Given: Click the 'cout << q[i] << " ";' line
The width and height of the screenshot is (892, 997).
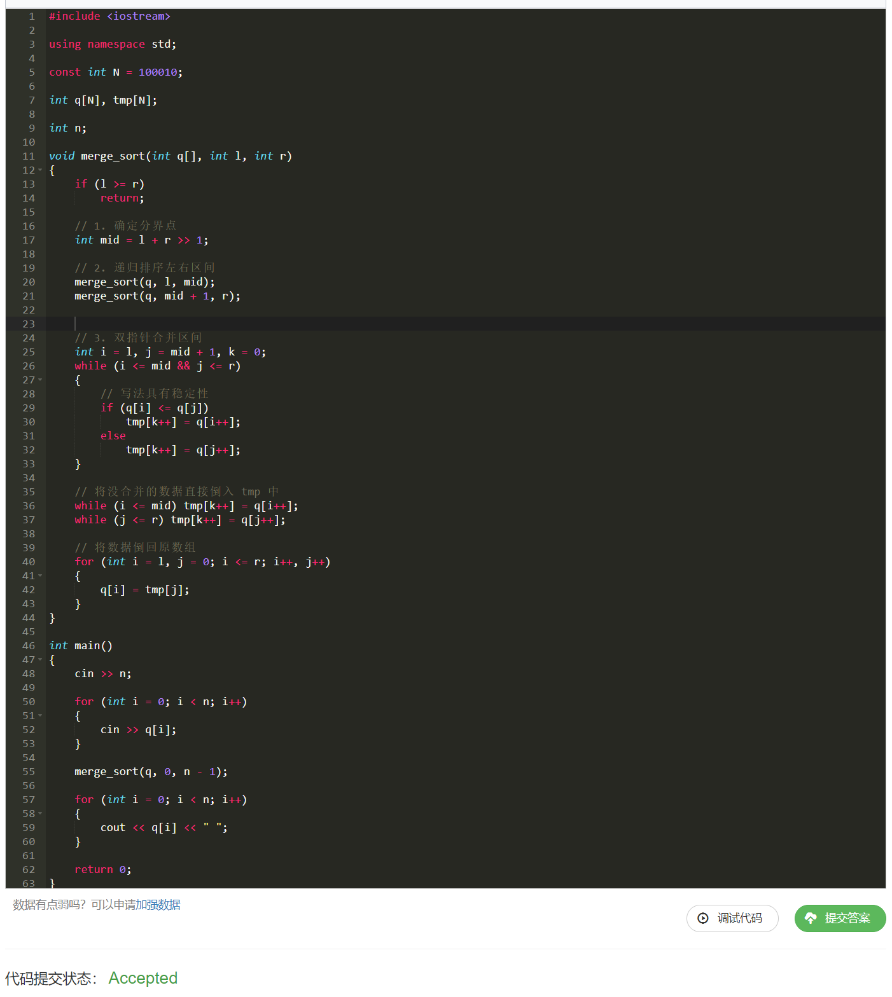Looking at the screenshot, I should pyautogui.click(x=164, y=827).
